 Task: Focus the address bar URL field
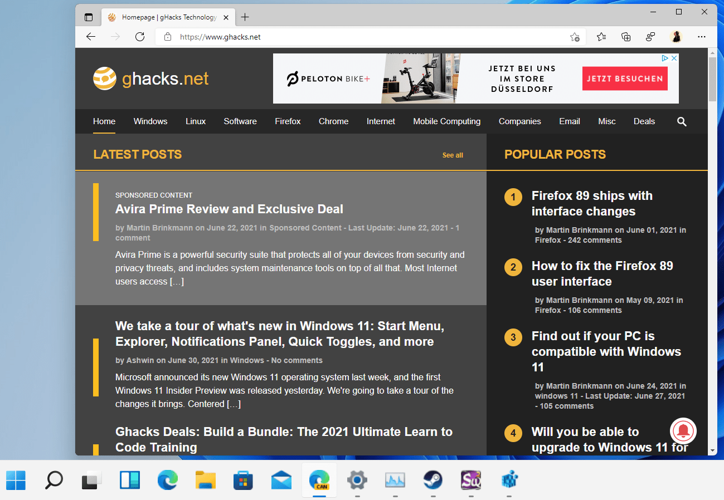click(x=371, y=37)
